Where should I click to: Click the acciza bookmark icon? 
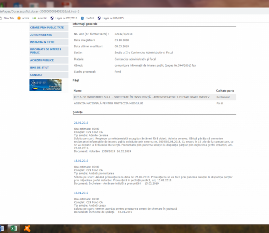(x=19, y=18)
